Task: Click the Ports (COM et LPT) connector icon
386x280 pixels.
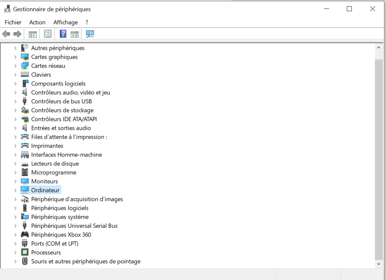Action: (25, 243)
